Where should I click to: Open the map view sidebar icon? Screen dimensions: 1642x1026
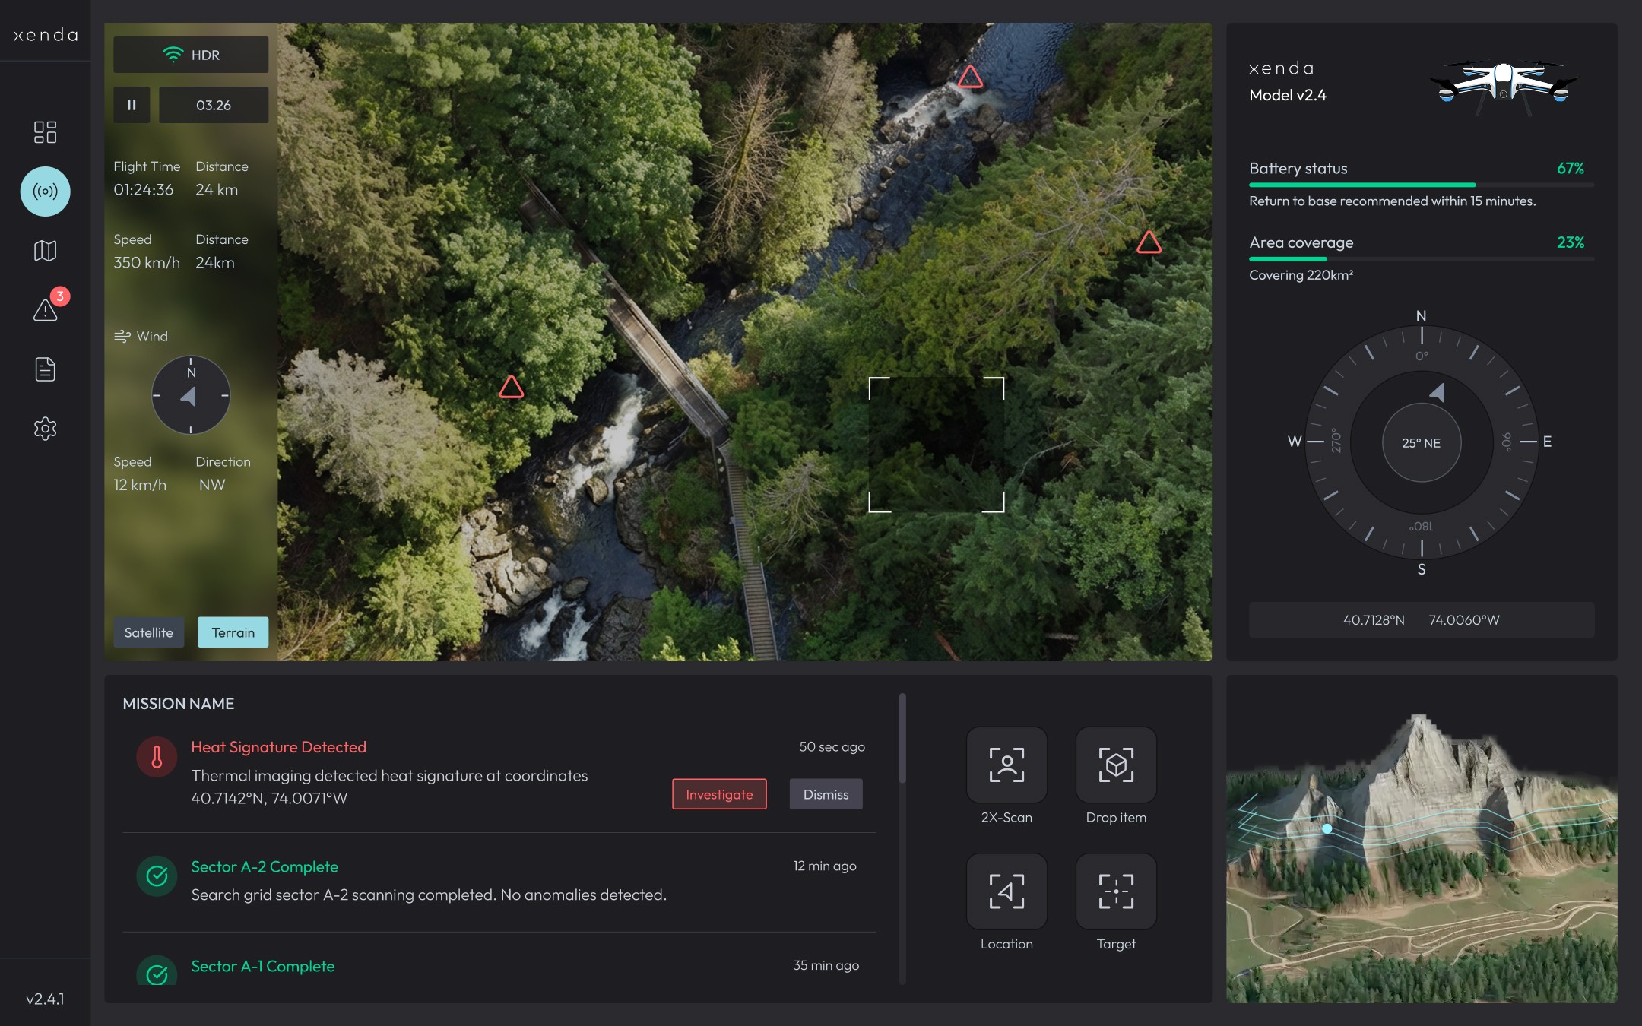pos(45,251)
